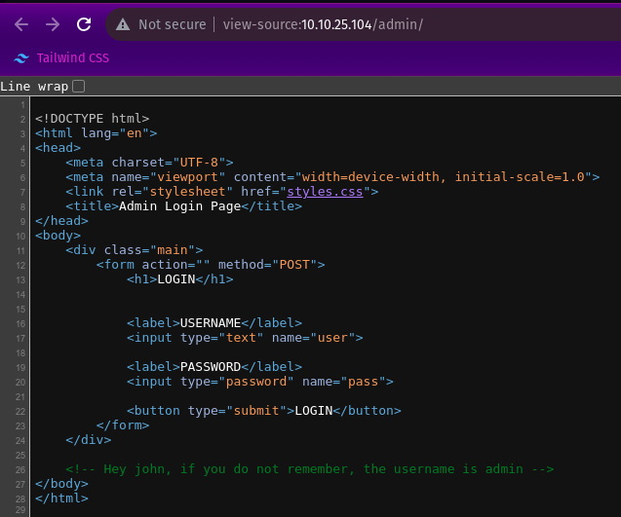
Task: Click the "Not secure" label
Action: 172,24
